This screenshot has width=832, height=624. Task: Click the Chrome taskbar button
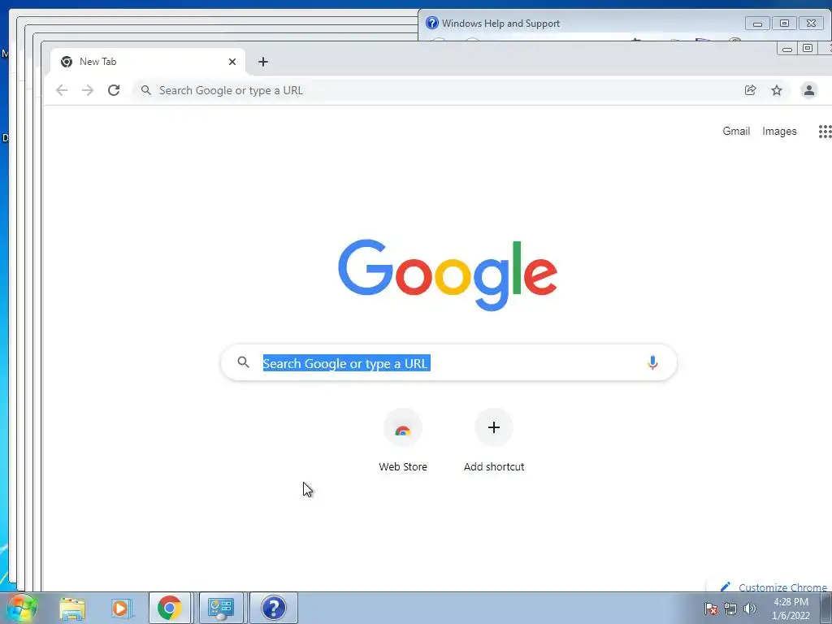point(170,608)
